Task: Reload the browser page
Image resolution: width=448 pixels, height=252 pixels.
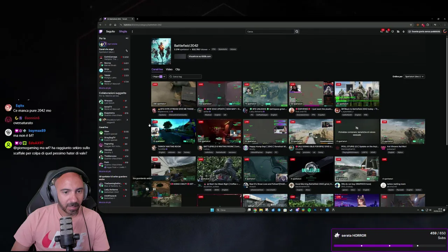Action: coord(110,25)
